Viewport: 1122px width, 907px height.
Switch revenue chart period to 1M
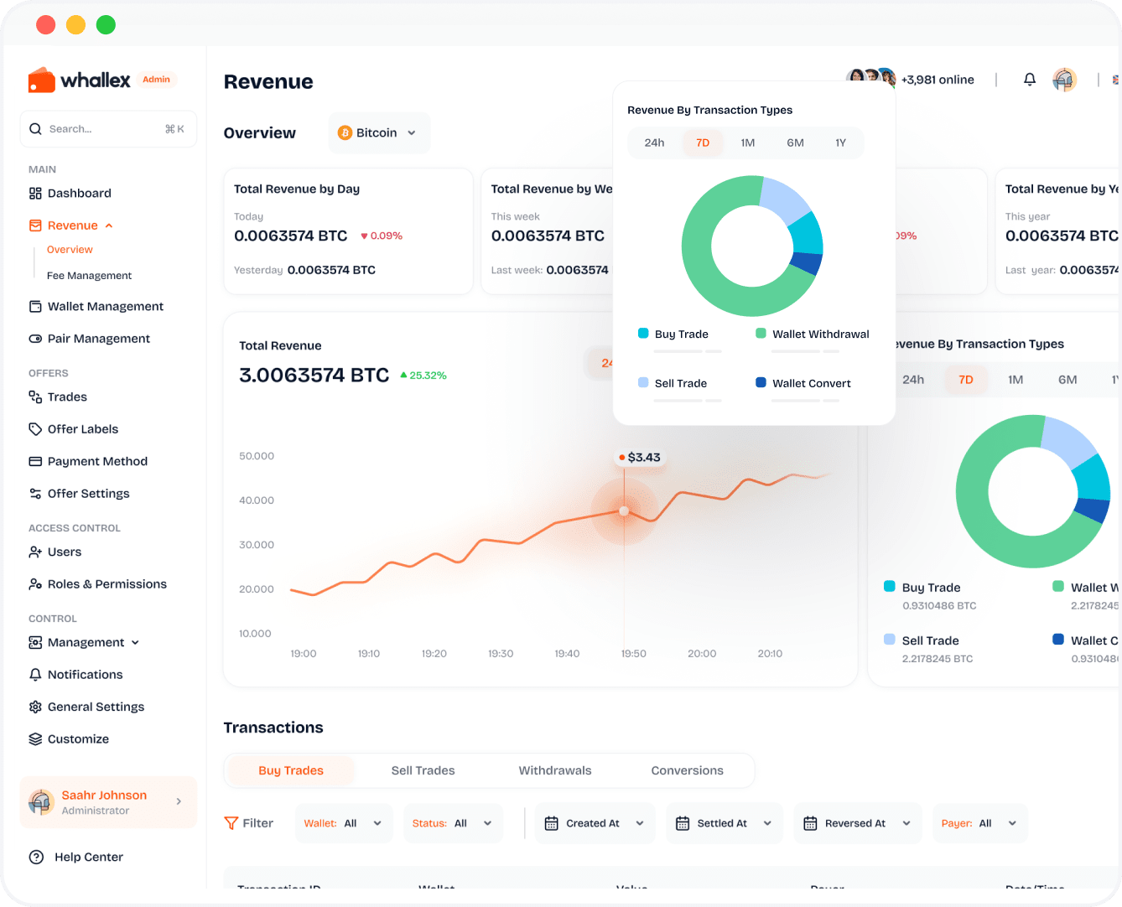[x=748, y=143]
